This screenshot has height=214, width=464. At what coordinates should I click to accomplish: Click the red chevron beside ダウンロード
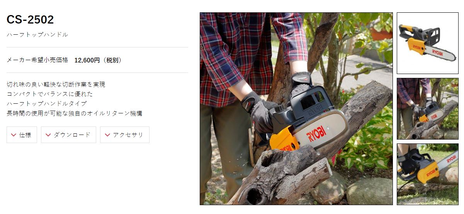[48, 135]
